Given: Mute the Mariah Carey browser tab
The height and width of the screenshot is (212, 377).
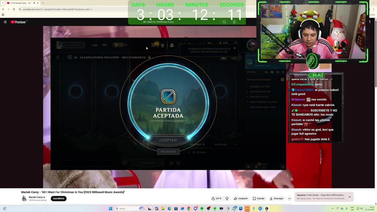Looking at the screenshot, I should tap(34, 3).
